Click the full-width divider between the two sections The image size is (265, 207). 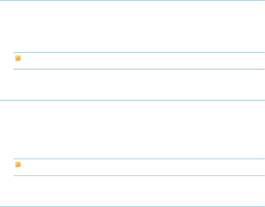point(132,100)
